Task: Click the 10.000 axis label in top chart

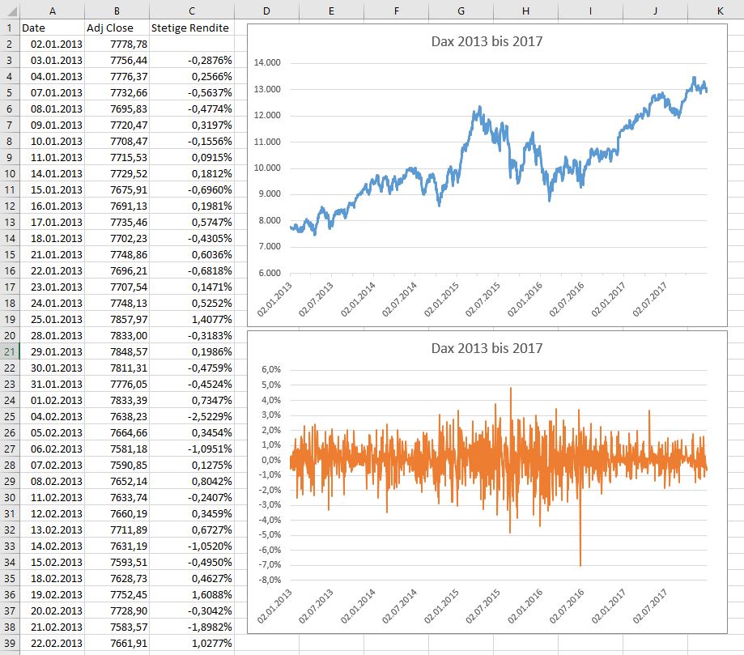Action: pyautogui.click(x=267, y=168)
